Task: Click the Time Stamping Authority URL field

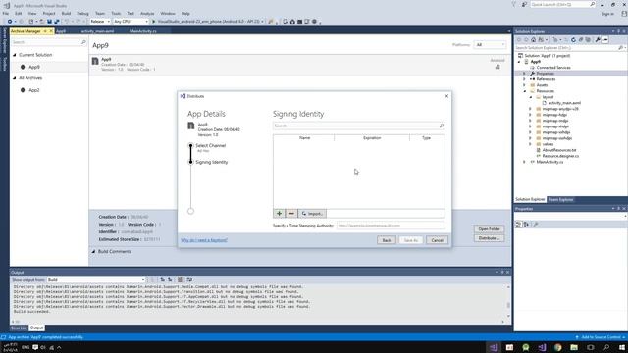Action: click(x=391, y=226)
